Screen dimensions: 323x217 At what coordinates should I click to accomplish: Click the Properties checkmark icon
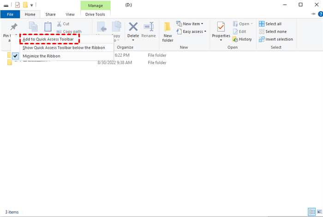click(221, 27)
